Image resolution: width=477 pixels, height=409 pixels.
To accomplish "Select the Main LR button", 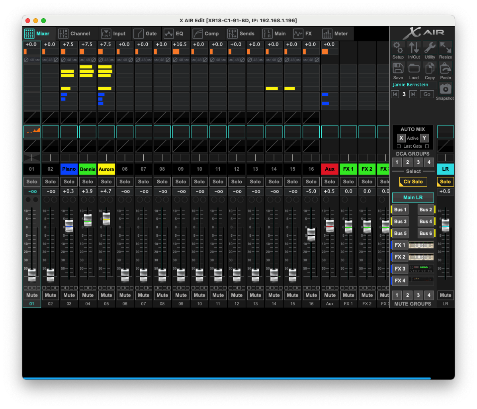I will [x=413, y=198].
